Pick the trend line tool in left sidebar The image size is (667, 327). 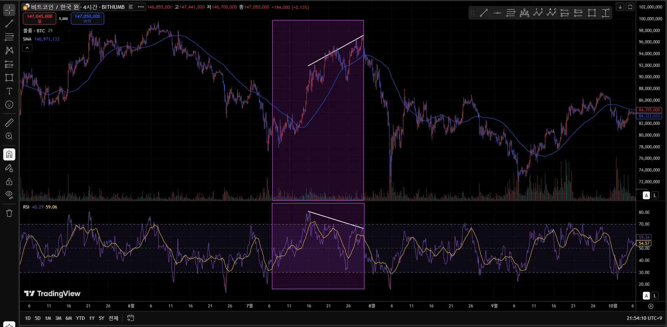9,23
